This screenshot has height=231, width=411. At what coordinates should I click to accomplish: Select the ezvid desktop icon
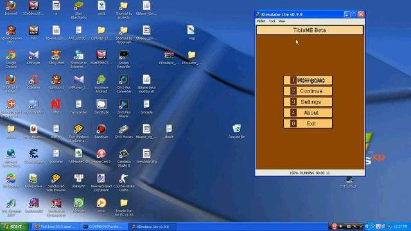point(101,205)
